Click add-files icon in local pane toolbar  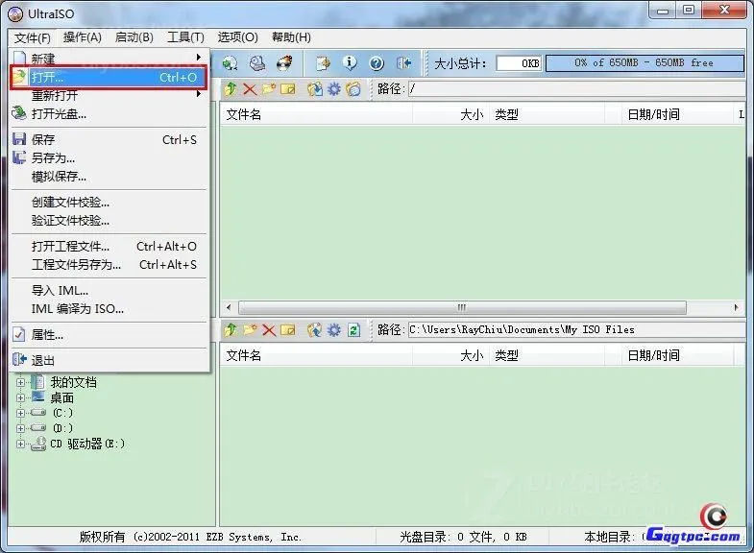[315, 329]
